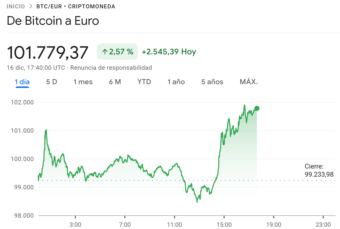This screenshot has height=229, width=340.
Task: Select the 1 año tab
Action: coord(176,82)
